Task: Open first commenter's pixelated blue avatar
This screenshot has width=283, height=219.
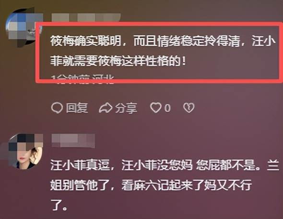Action: [24, 27]
